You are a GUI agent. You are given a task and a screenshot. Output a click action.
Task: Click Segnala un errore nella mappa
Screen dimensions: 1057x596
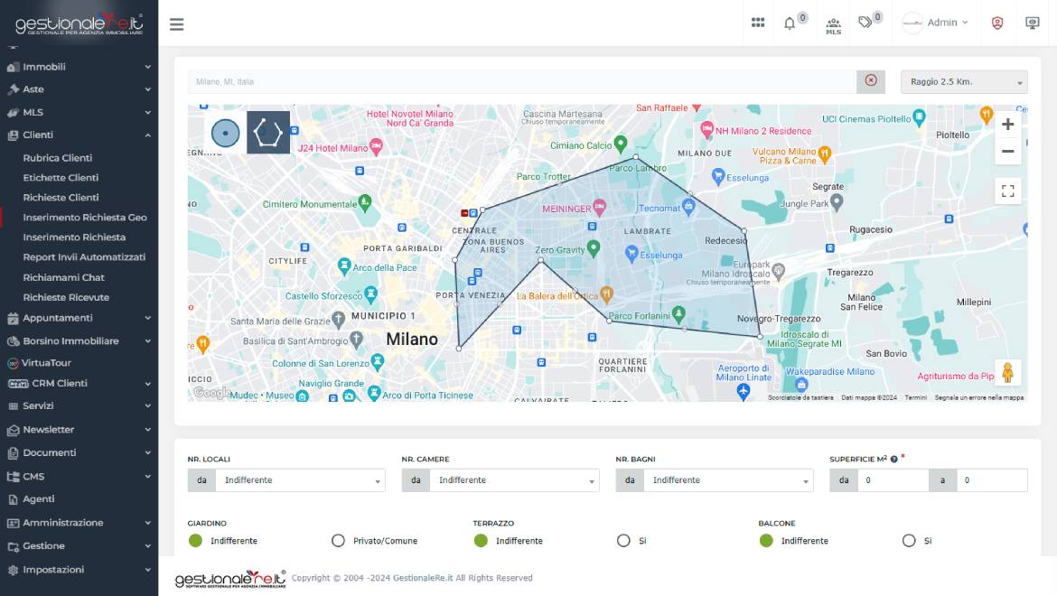coord(978,397)
